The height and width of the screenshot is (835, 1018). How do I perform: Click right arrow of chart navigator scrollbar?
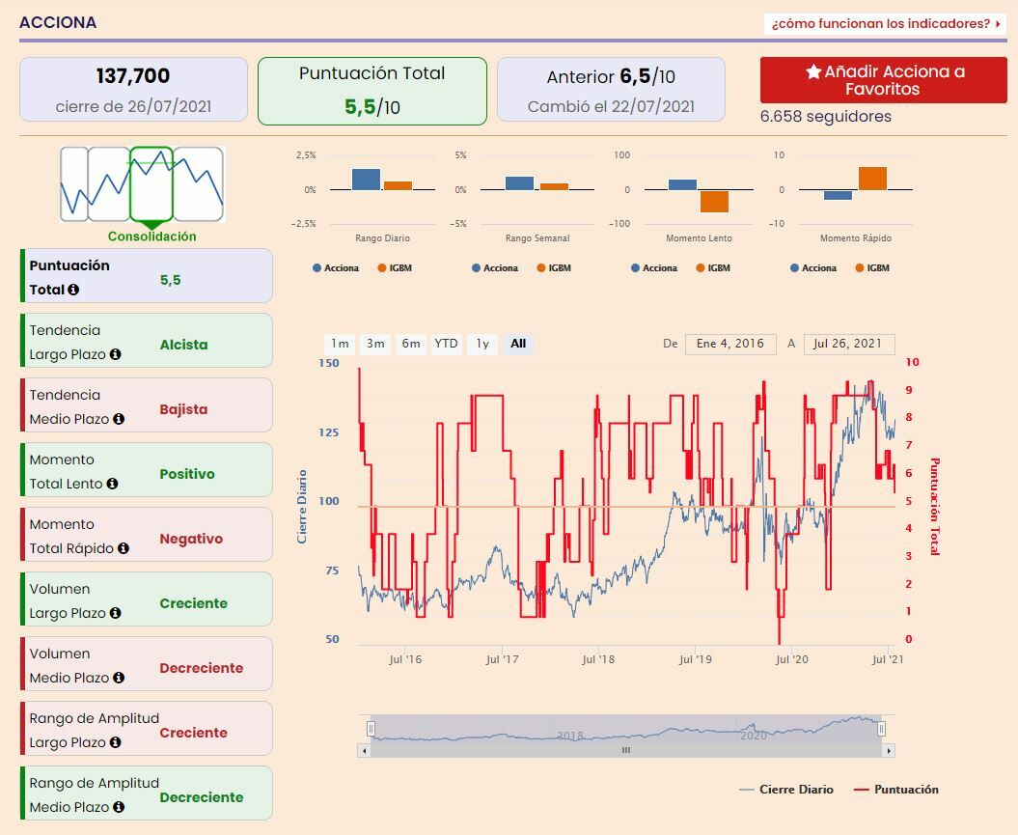point(889,751)
